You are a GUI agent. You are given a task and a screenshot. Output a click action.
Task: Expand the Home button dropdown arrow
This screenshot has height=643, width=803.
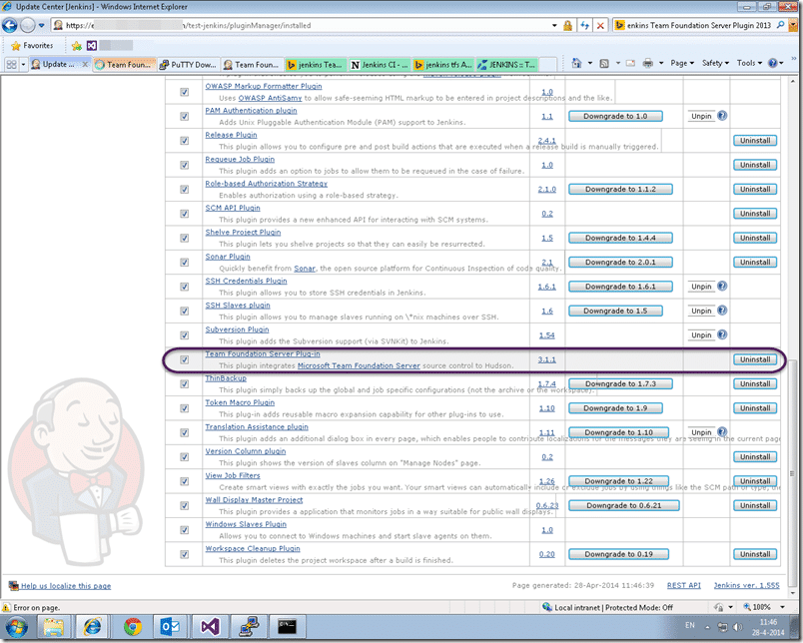click(x=589, y=63)
